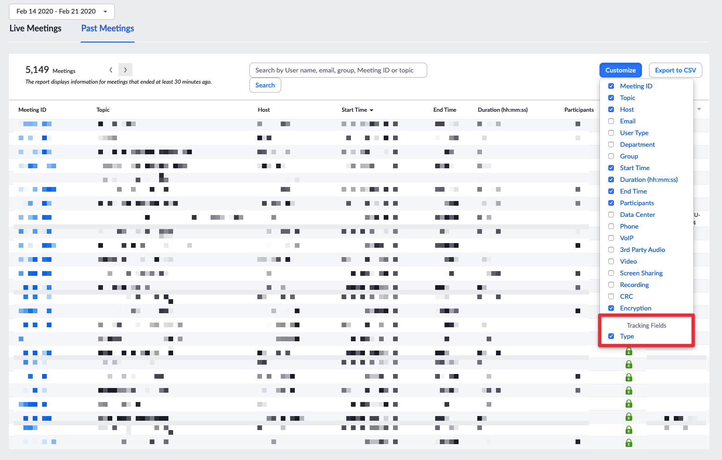Collapse the Customize columns dropdown
This screenshot has width=722, height=460.
[620, 70]
